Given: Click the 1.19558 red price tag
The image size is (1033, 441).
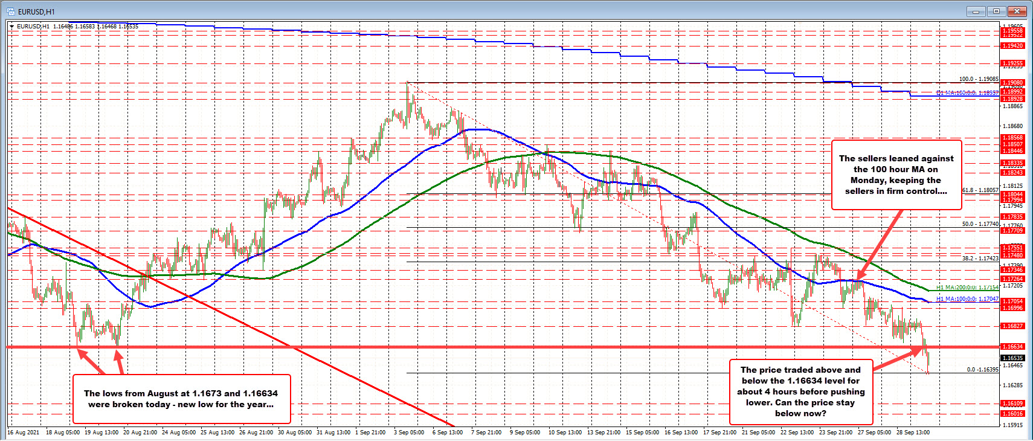Looking at the screenshot, I should coord(1012,30).
